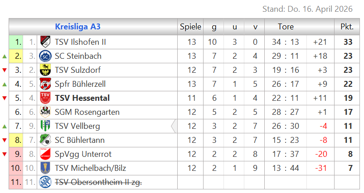Click the green up arrow beside SC Steinbach
Image resolution: width=364 pixels, height=193 pixels.
pos(5,56)
